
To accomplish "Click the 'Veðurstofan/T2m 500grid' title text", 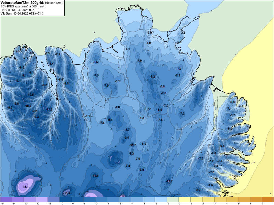I will [22, 3].
